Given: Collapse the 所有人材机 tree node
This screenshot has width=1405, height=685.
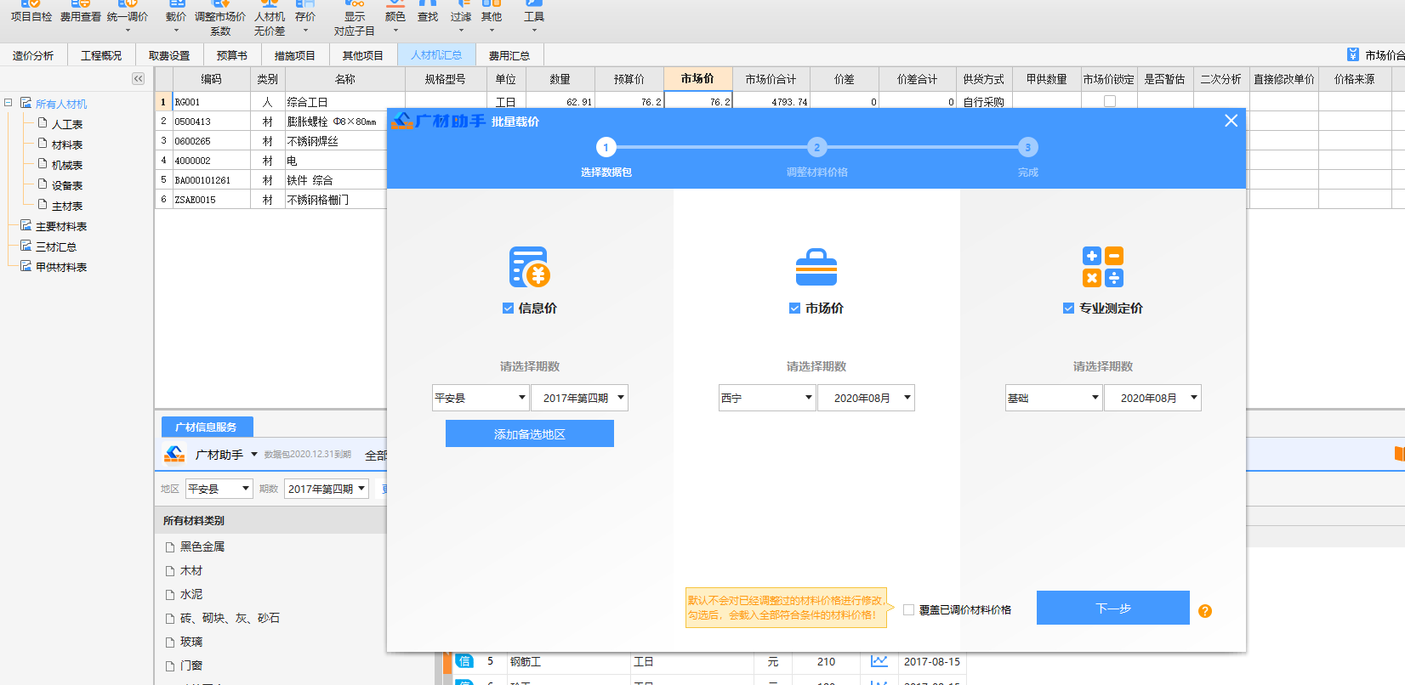Looking at the screenshot, I should 9,103.
